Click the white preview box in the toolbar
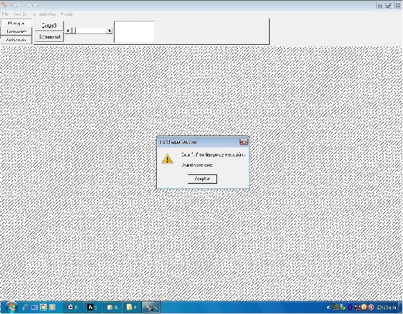The height and width of the screenshot is (314, 403). (x=135, y=32)
